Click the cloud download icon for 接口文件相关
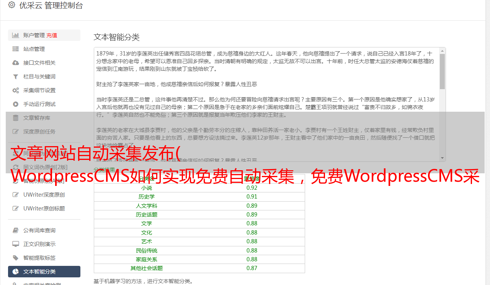Image resolution: width=490 pixels, height=285 pixels. pos(16,63)
